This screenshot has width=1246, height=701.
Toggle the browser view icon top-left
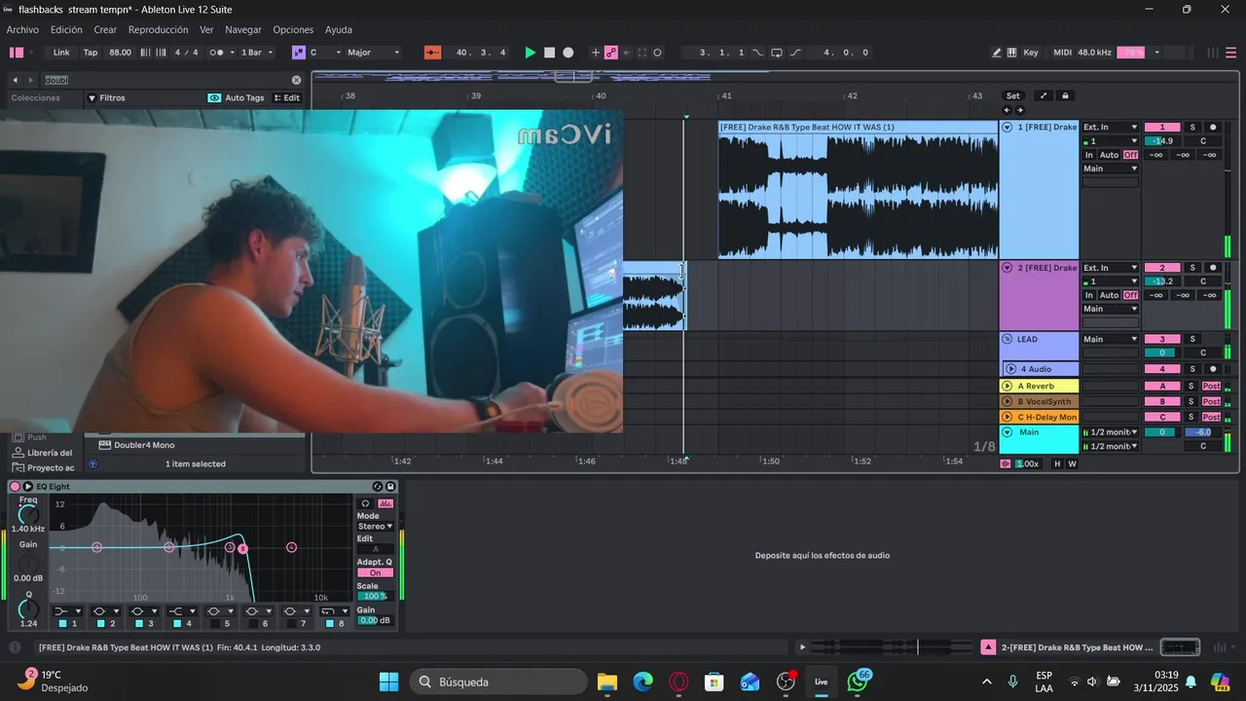click(x=17, y=53)
